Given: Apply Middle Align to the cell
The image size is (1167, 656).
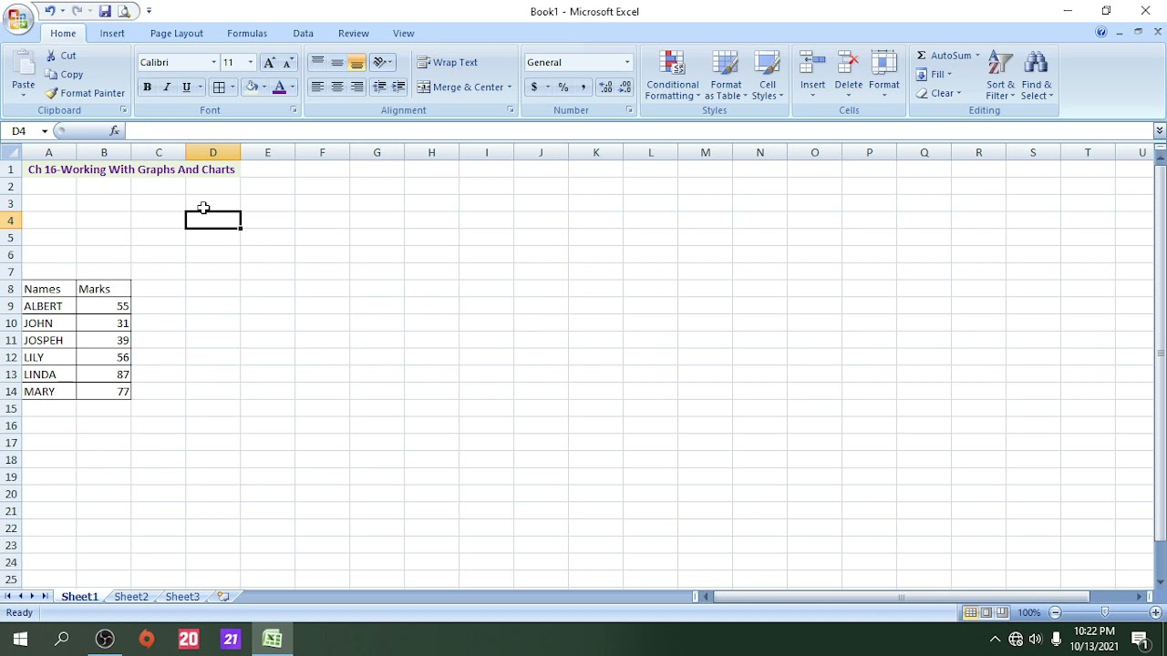Looking at the screenshot, I should click(337, 62).
